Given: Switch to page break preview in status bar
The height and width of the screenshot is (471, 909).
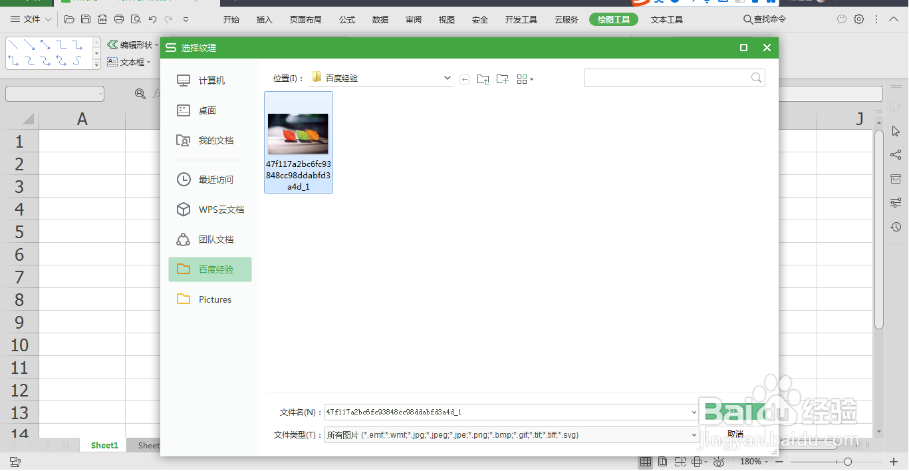Looking at the screenshot, I should pyautogui.click(x=680, y=461).
